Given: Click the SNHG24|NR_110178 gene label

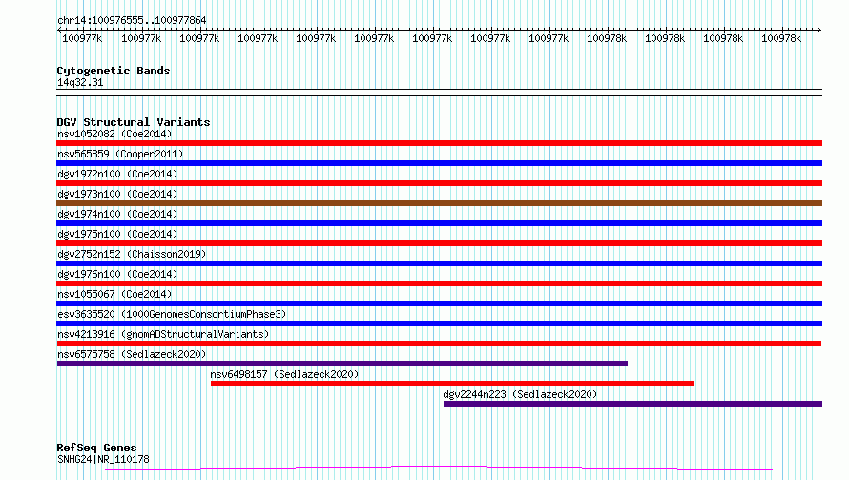Looking at the screenshot, I should click(x=103, y=459).
